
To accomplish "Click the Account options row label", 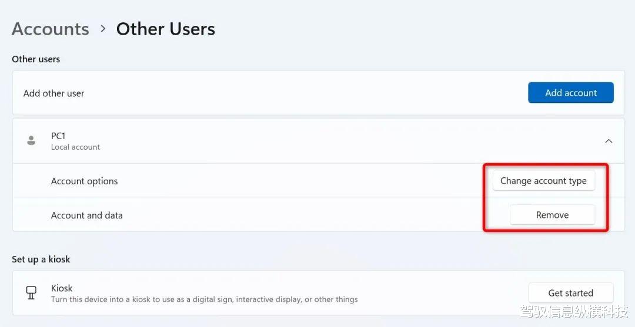I will click(84, 181).
